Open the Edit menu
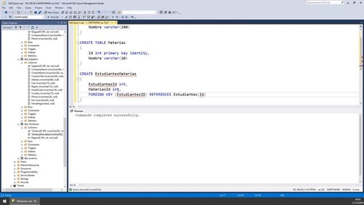The width and height of the screenshot is (364, 205). (x=11, y=7)
